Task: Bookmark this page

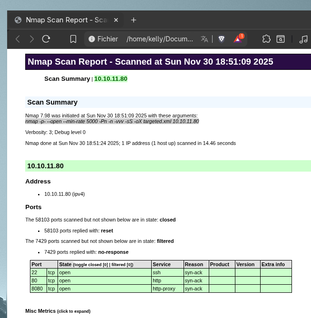Action: (x=73, y=39)
